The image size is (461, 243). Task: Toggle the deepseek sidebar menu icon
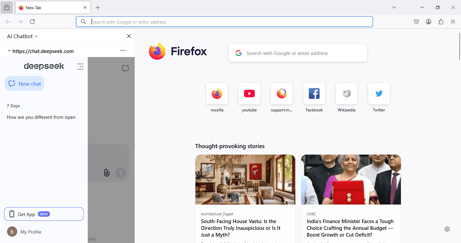pos(80,66)
